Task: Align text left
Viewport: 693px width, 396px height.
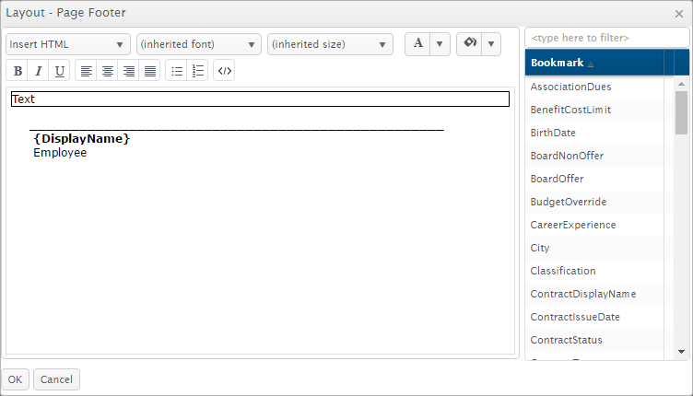Action: (x=87, y=71)
